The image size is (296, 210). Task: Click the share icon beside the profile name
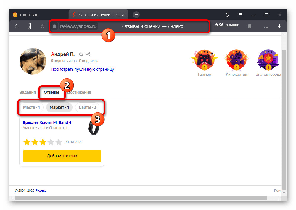(88, 54)
